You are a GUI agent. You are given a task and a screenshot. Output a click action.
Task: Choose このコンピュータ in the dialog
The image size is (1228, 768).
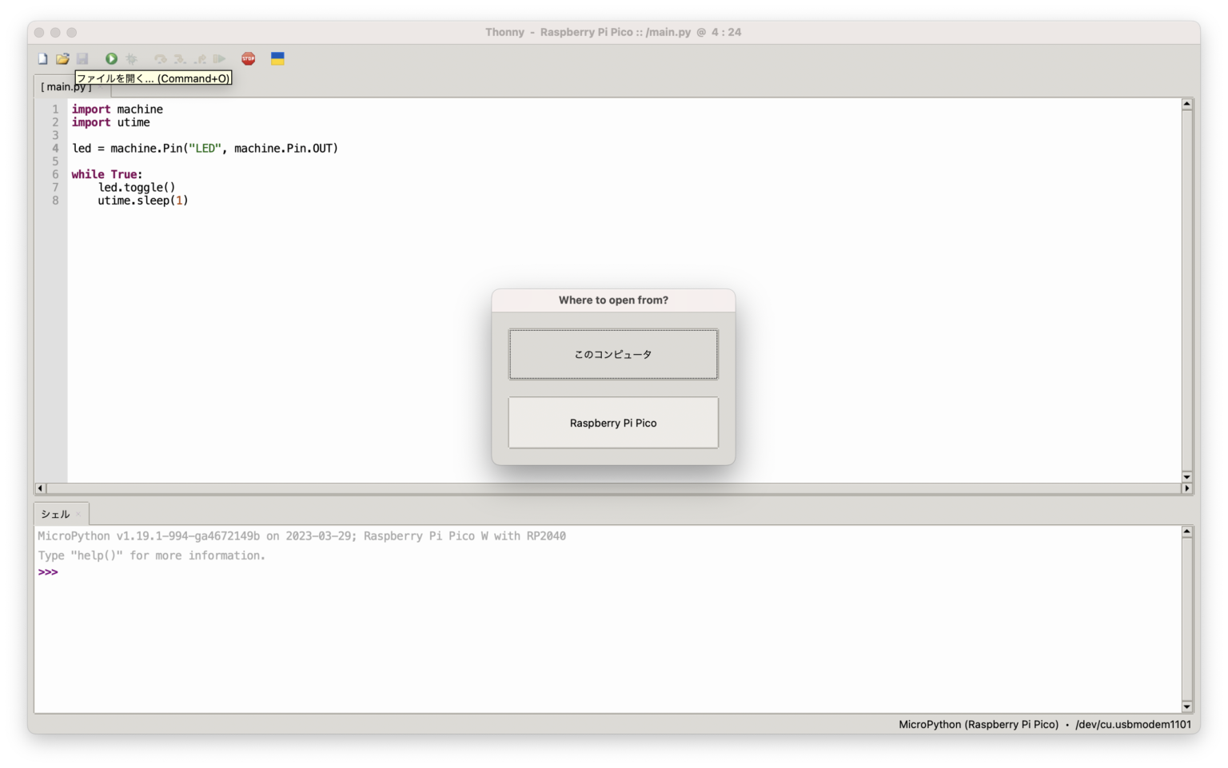(x=613, y=353)
